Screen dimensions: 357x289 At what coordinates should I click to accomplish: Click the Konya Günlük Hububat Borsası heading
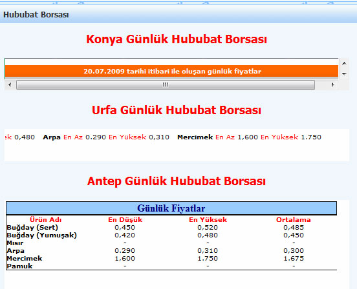click(x=177, y=39)
